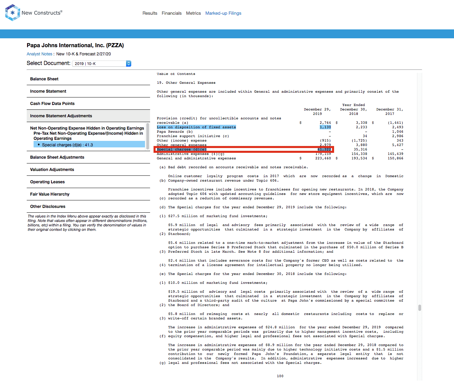The height and width of the screenshot is (383, 454).
Task: Click the highlighted value 41,322
Action: 324,149
